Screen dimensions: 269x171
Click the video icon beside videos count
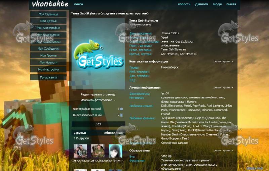(x=121, y=115)
